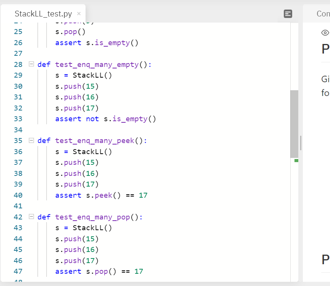Screen dimensions: 330x286
Task: Click line number 42 in the gutter
Action: click(18, 217)
